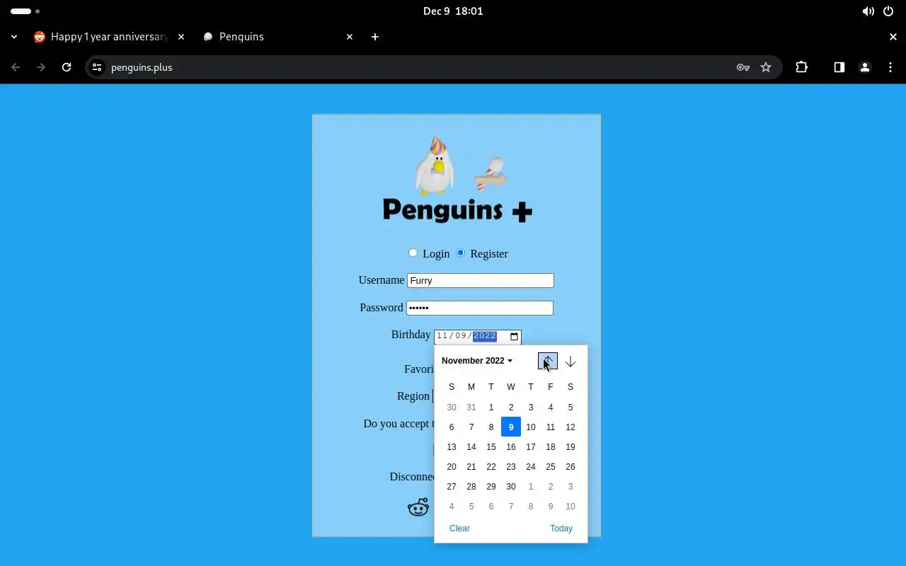Open the tab search dropdown arrow
The width and height of the screenshot is (906, 566).
pos(14,37)
